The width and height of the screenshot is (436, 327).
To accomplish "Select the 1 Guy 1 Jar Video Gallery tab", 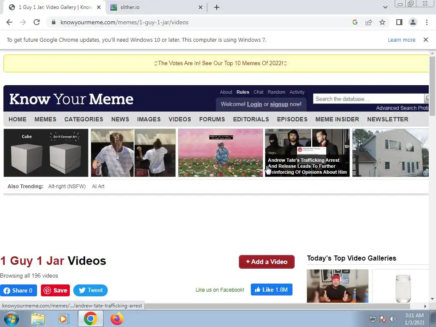I will [x=54, y=8].
